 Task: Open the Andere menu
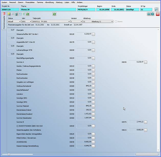point(80,2)
